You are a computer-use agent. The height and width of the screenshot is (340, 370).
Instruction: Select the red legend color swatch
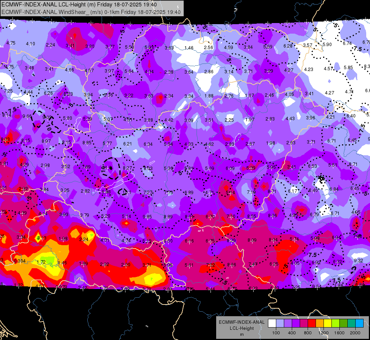(x=312, y=323)
